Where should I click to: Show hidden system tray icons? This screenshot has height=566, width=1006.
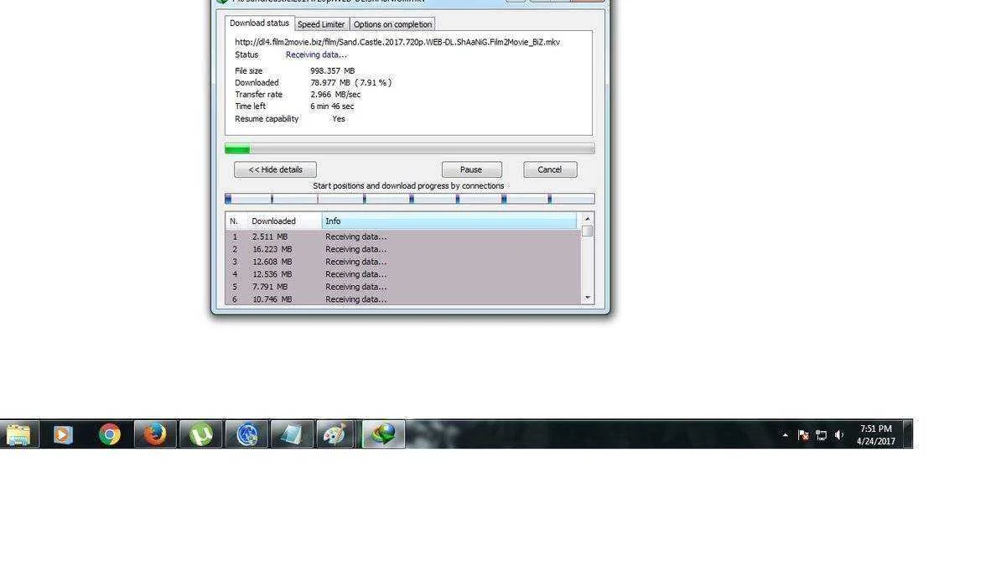click(x=786, y=435)
